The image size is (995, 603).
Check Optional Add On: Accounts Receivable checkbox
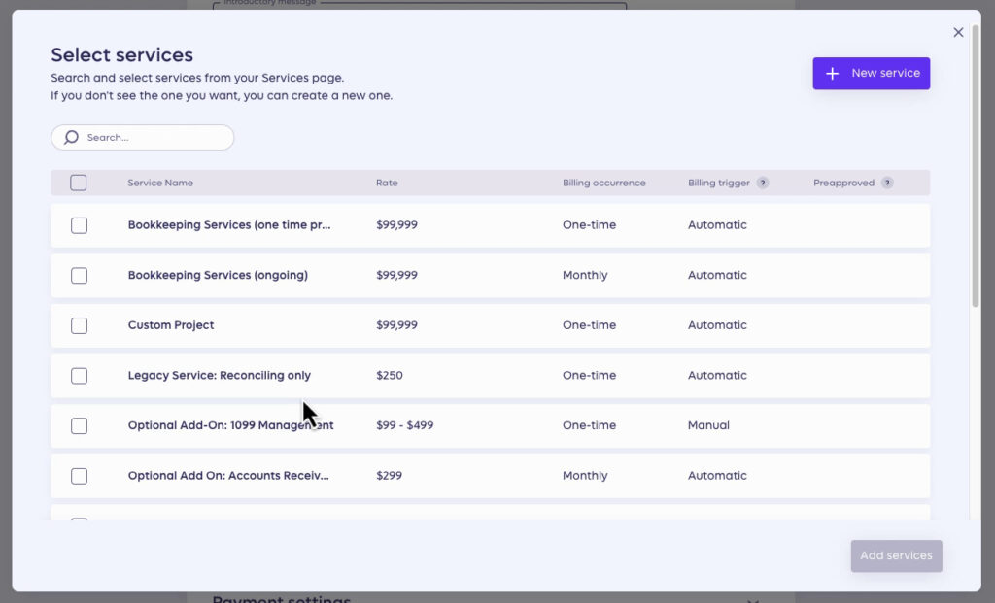[79, 476]
